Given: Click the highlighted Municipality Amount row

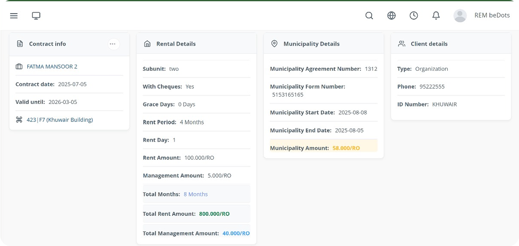Looking at the screenshot, I should 323,148.
